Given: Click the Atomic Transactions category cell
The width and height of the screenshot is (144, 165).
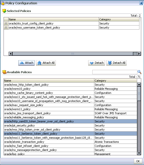Looking at the screenshot, I should coord(115,142).
